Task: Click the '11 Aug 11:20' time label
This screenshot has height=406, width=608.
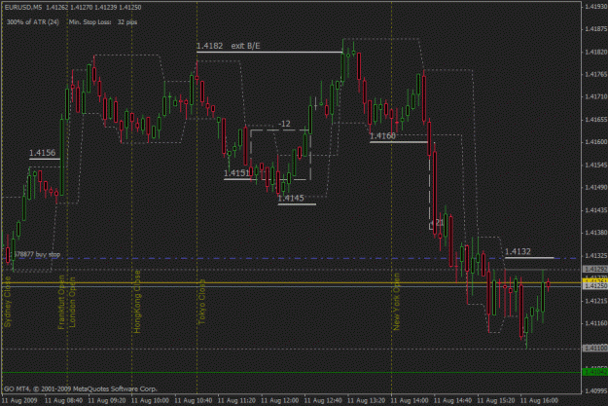Action: [236, 400]
